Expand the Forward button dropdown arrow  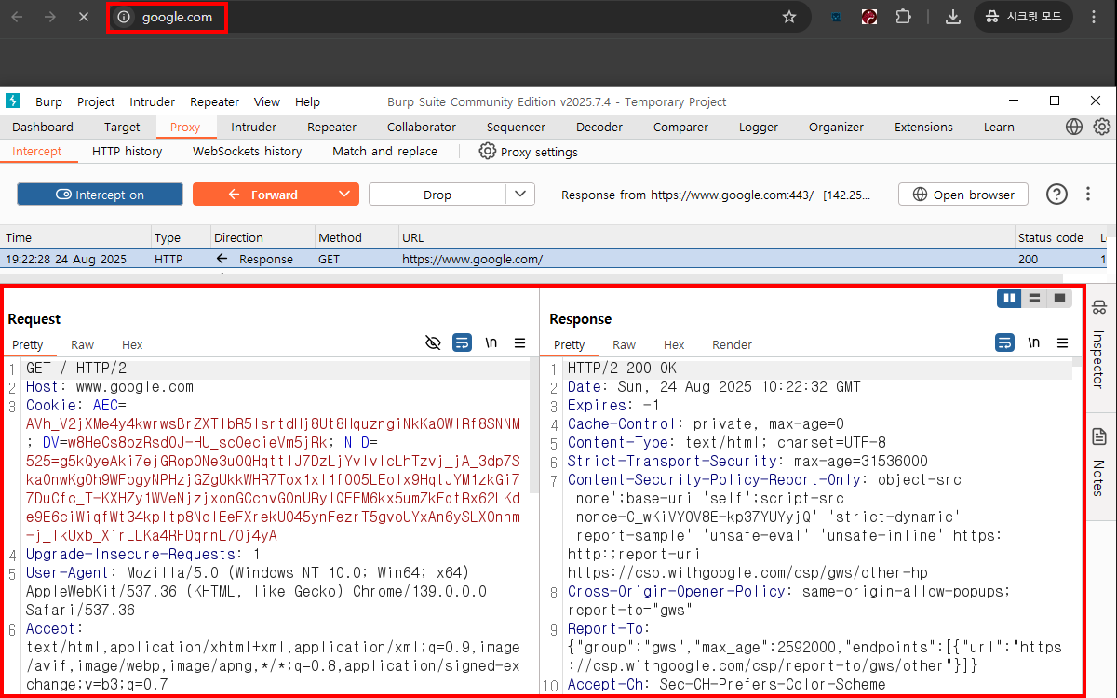click(x=344, y=194)
